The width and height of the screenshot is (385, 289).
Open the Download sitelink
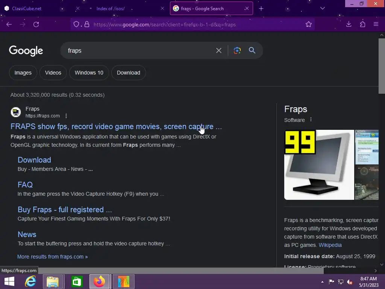tap(34, 160)
